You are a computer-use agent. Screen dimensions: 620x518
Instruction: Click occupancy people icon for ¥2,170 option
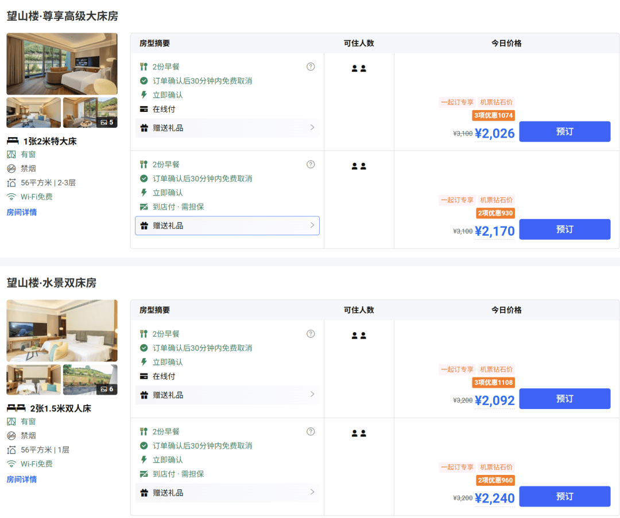tap(359, 166)
